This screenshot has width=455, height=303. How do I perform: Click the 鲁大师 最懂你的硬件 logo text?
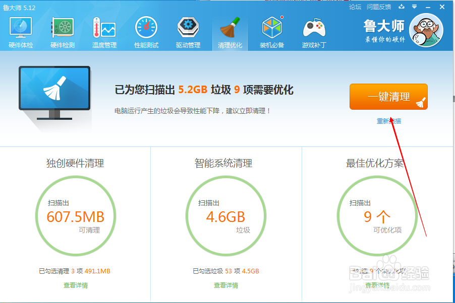pos(384,31)
